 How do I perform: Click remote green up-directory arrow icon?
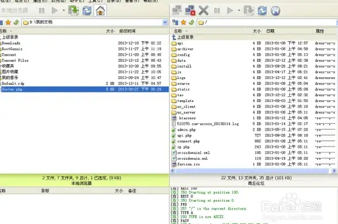(191, 22)
